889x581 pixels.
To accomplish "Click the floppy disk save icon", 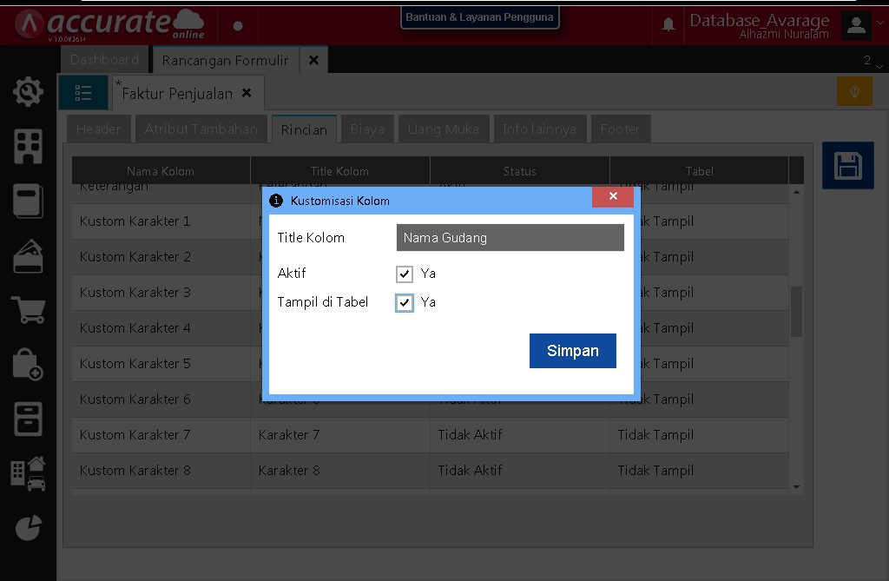I will [x=847, y=166].
